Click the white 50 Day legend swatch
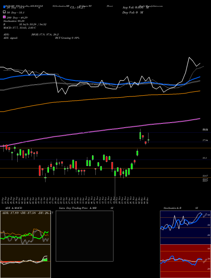Viewport: 211px width, 278px height. (x=4, y=12)
